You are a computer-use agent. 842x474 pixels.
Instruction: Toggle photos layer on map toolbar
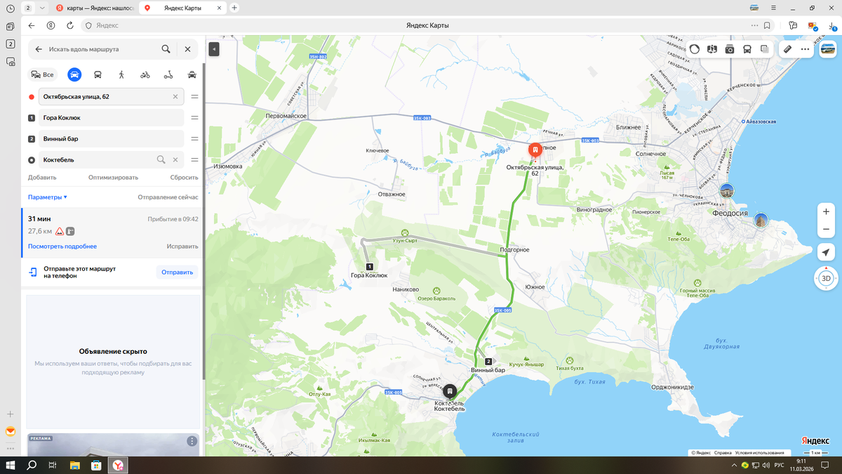click(730, 49)
